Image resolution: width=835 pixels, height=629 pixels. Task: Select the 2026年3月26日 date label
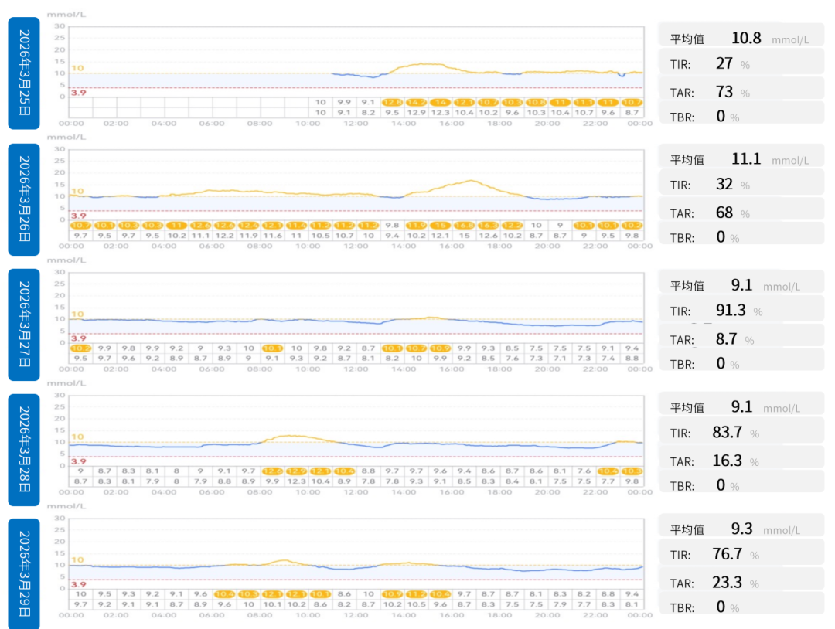tap(24, 199)
